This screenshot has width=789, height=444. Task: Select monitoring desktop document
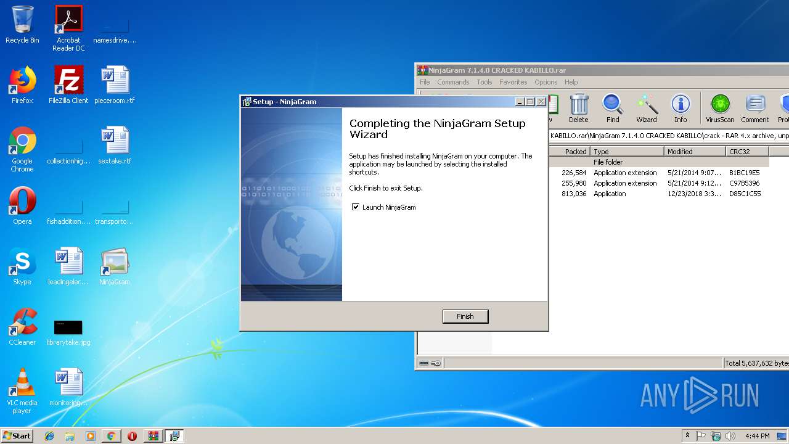point(68,387)
